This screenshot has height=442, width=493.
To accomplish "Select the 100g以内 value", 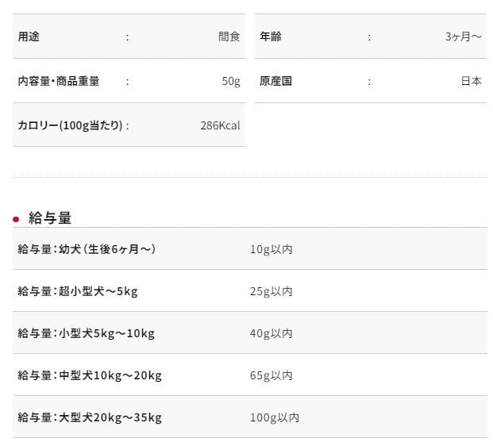I will [275, 417].
